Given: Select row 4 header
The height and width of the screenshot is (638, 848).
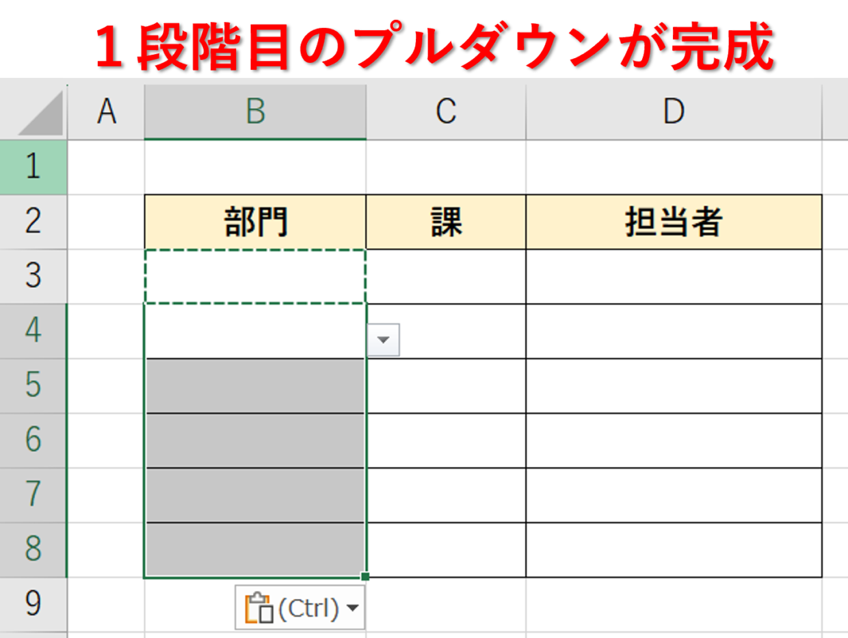Looking at the screenshot, I should (34, 331).
